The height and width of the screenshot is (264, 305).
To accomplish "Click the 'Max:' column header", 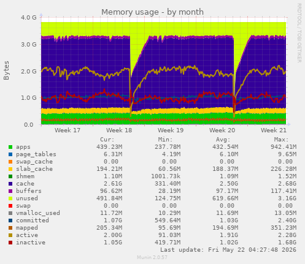I will [282, 140].
